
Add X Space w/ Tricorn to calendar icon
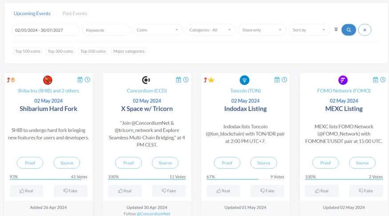pyautogui.click(x=178, y=80)
